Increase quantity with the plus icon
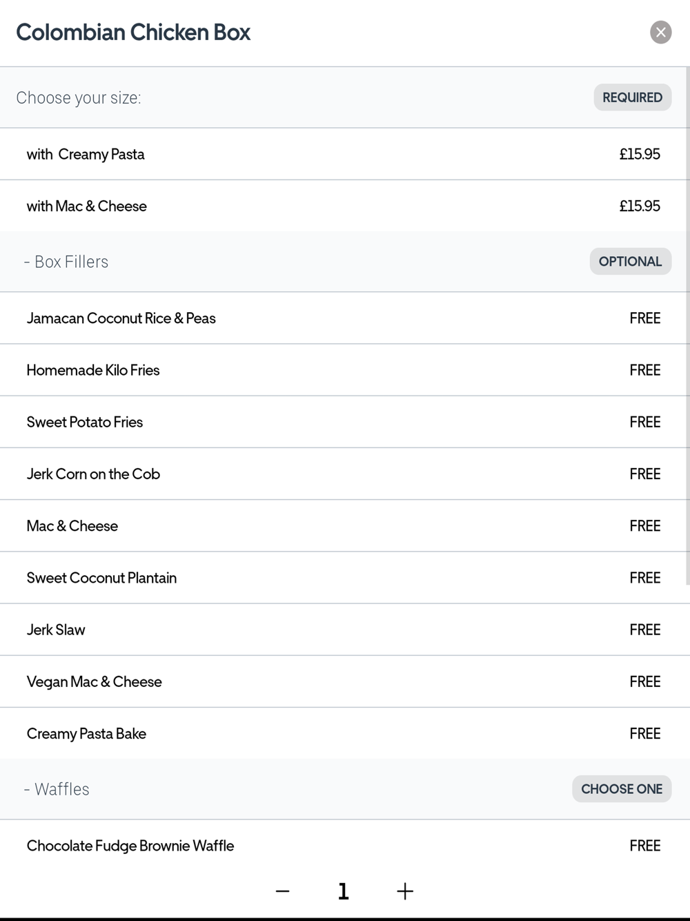The height and width of the screenshot is (921, 690). point(405,891)
